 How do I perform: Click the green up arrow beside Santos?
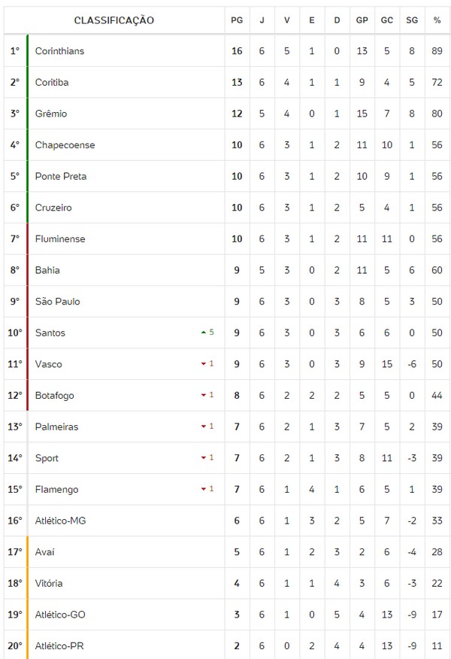tap(203, 332)
